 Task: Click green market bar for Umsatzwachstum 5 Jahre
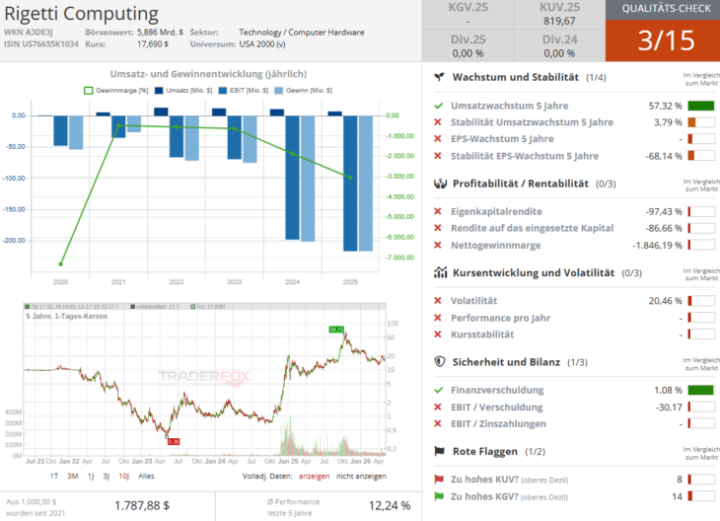click(x=701, y=106)
